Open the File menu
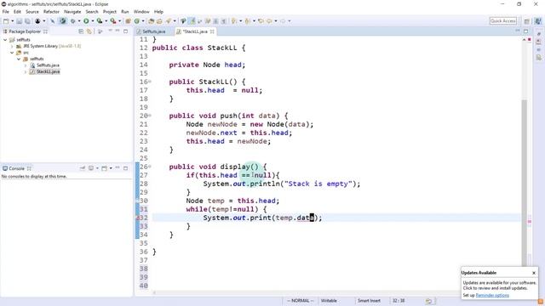Image resolution: width=545 pixels, height=306 pixels. point(6,11)
